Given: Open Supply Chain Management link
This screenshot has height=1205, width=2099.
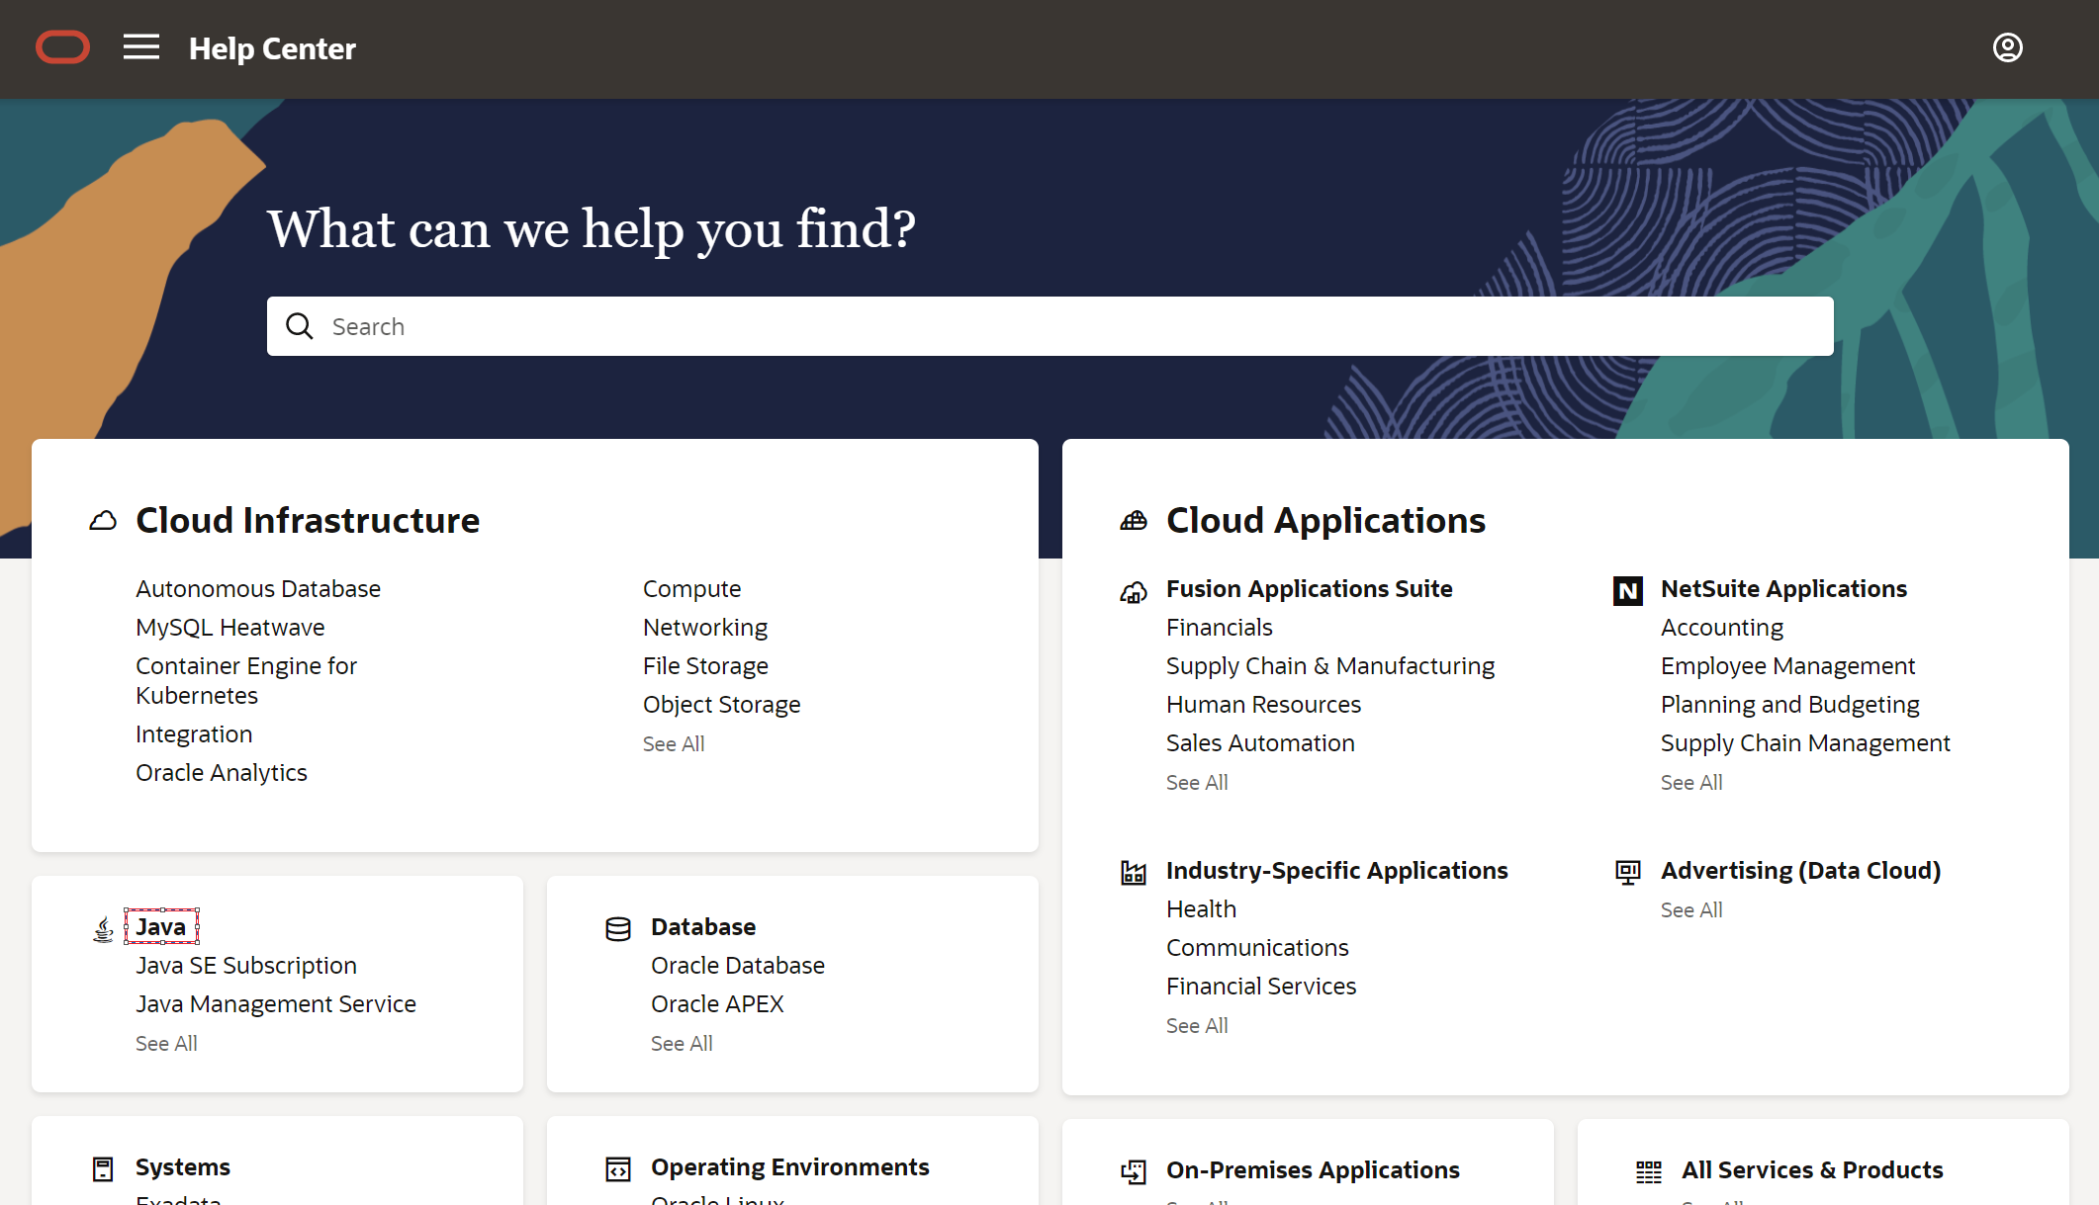Looking at the screenshot, I should click(1805, 743).
